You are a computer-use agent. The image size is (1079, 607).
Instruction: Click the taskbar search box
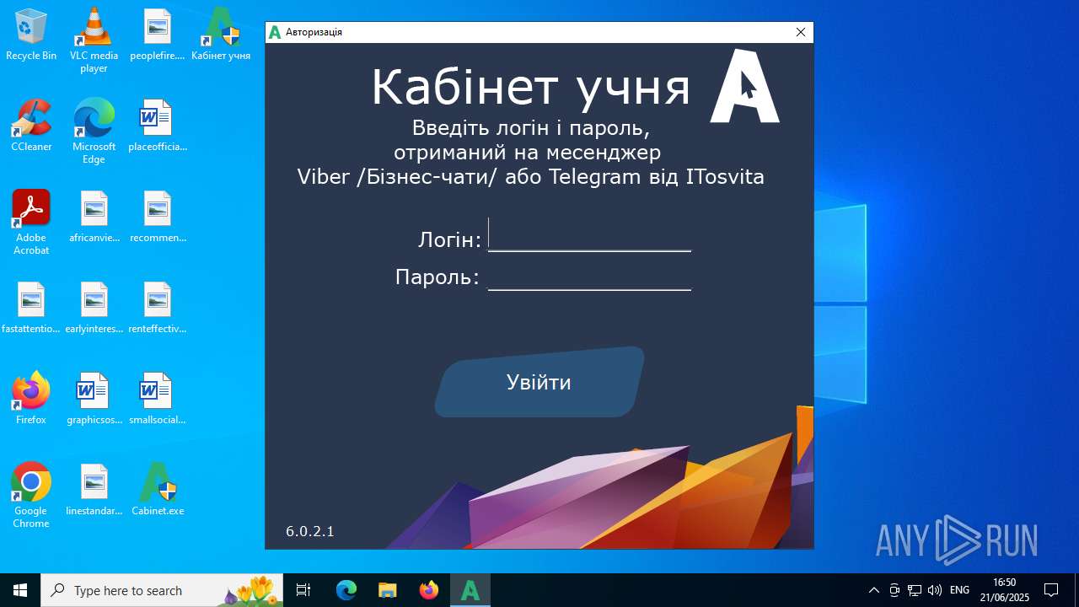tap(163, 590)
